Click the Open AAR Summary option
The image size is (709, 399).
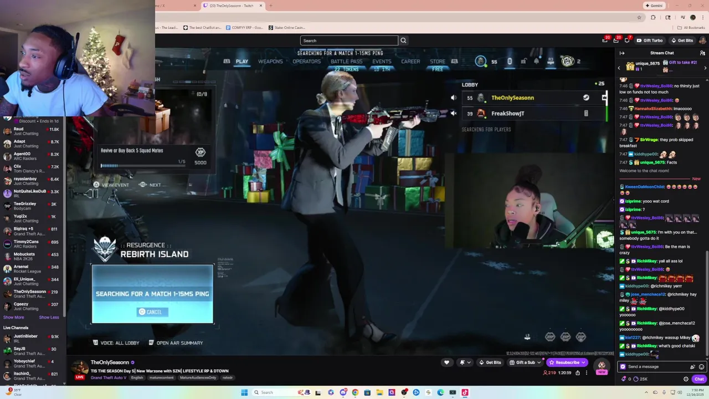[176, 343]
